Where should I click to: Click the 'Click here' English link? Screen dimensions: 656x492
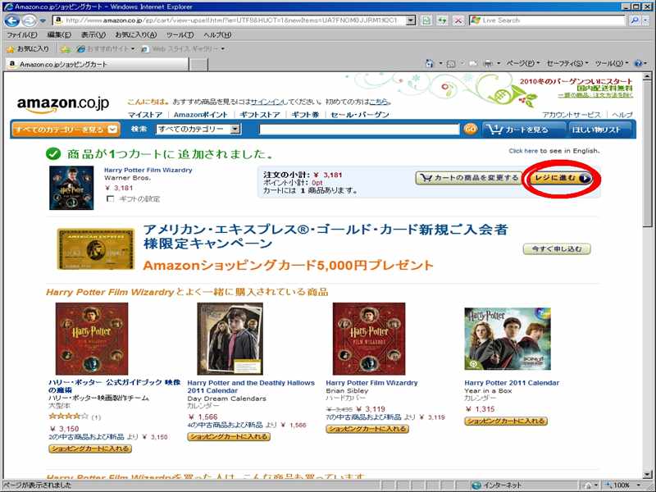[x=523, y=151]
